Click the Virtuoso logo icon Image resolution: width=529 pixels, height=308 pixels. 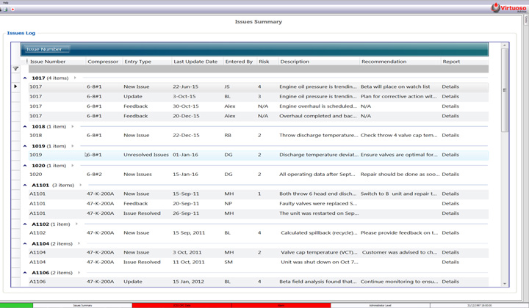tap(495, 7)
